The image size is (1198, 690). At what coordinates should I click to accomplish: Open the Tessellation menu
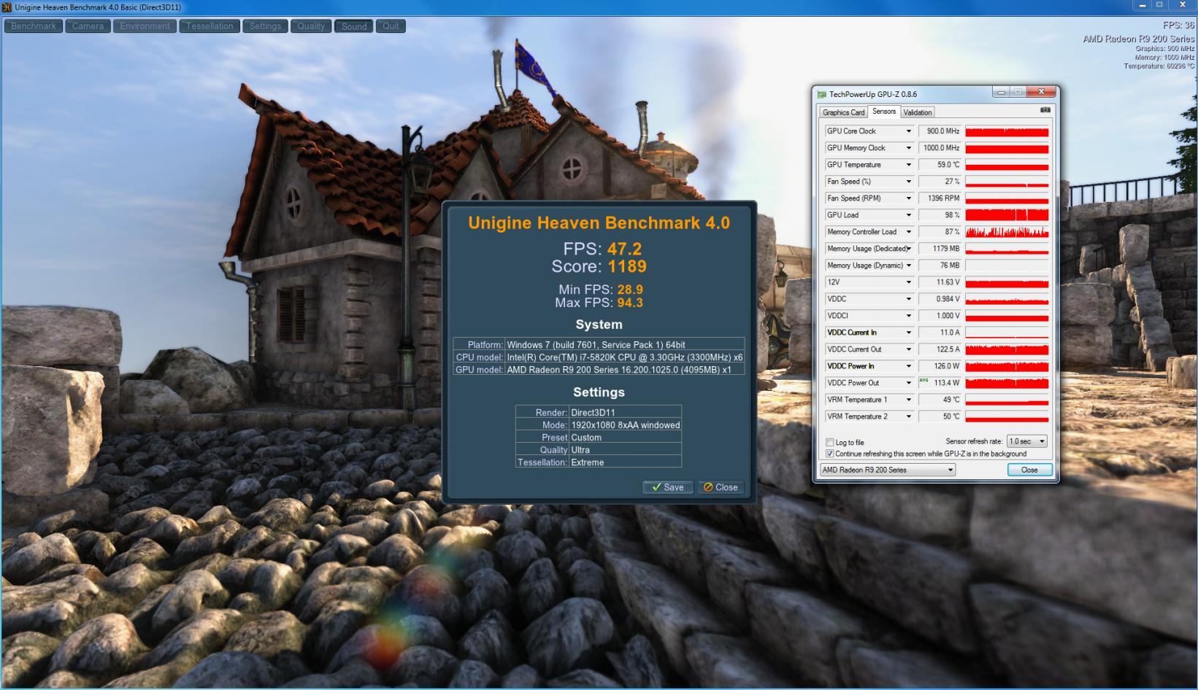210,26
